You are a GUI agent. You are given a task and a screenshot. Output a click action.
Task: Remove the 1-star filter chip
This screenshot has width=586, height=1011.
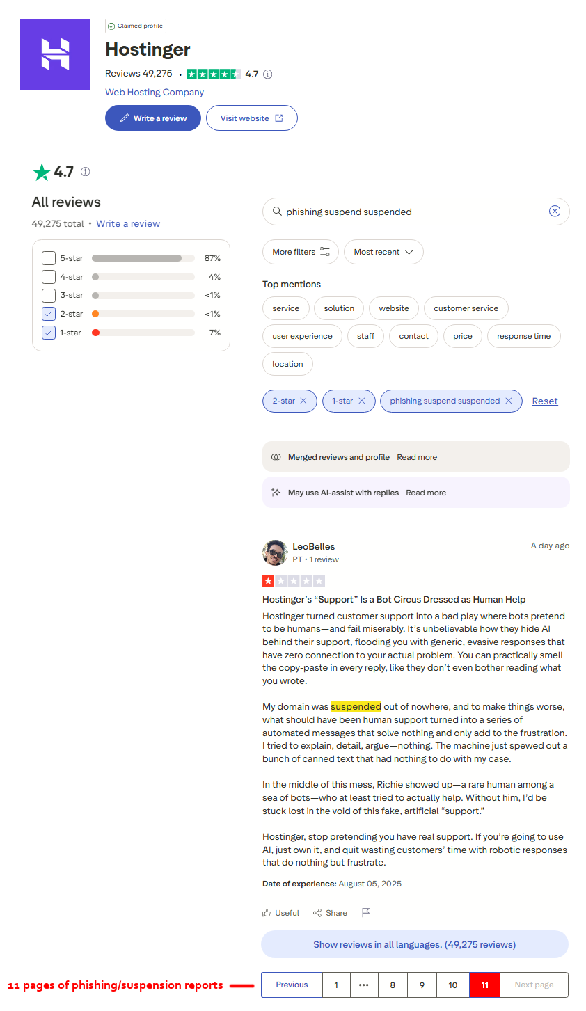click(362, 401)
